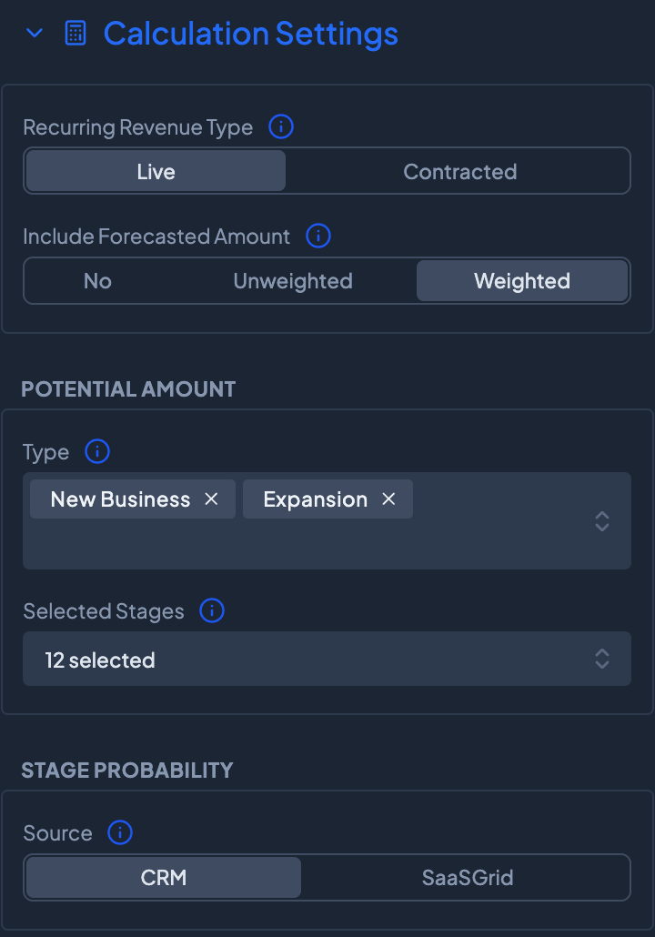
Task: Click the Calculation Settings heading
Action: coord(251,35)
